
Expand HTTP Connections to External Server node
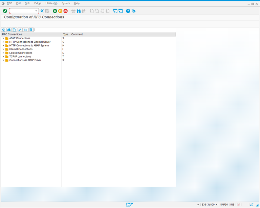[x=3, y=42]
